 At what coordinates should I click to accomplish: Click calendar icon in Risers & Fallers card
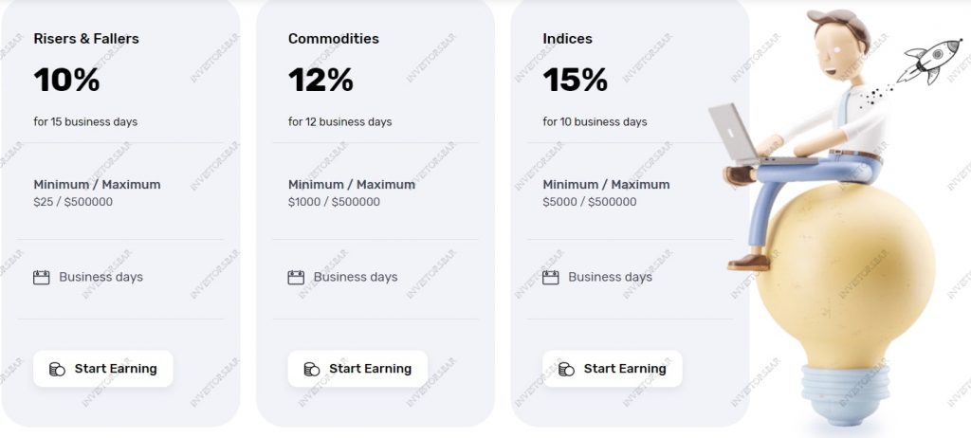click(42, 277)
